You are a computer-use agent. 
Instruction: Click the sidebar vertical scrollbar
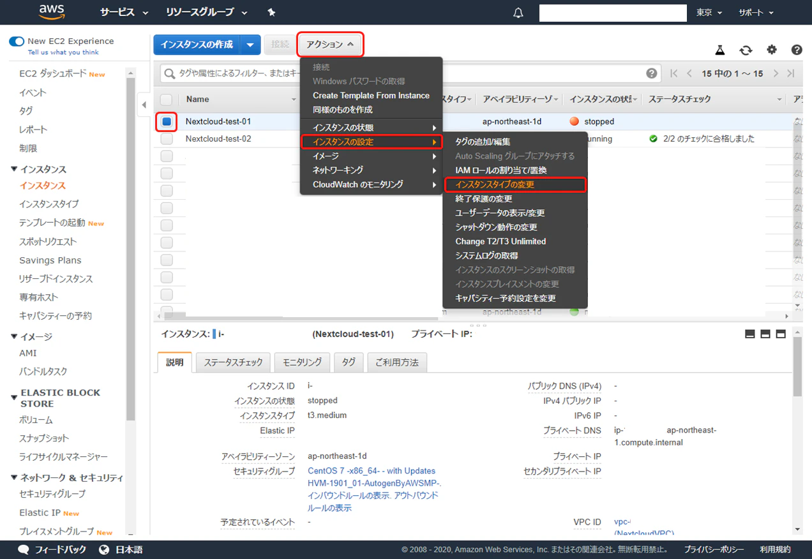[131, 249]
